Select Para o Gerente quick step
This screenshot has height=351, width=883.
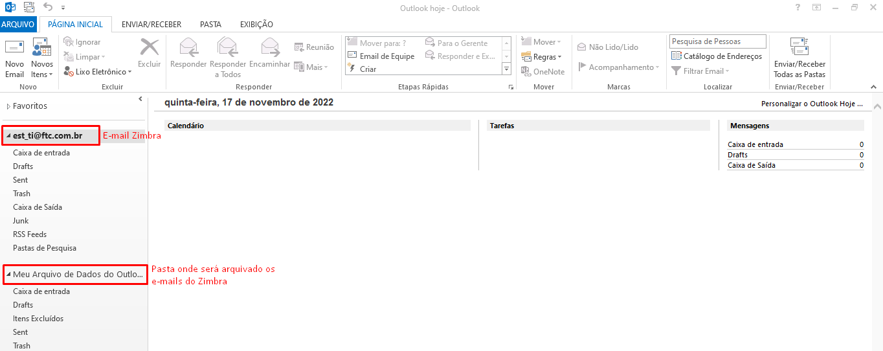click(x=457, y=43)
